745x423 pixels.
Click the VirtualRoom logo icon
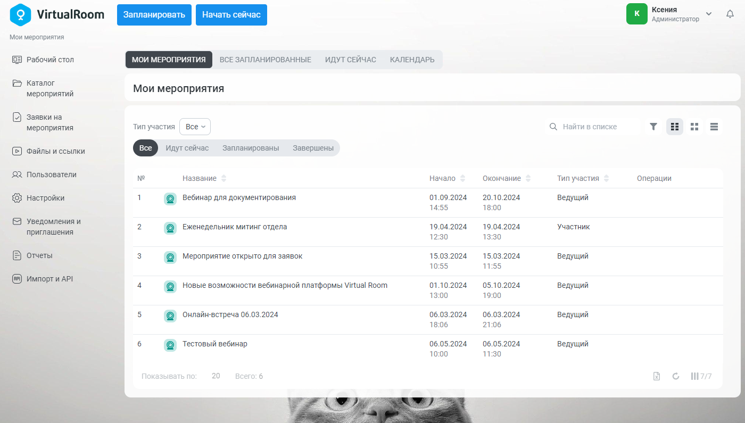(21, 14)
